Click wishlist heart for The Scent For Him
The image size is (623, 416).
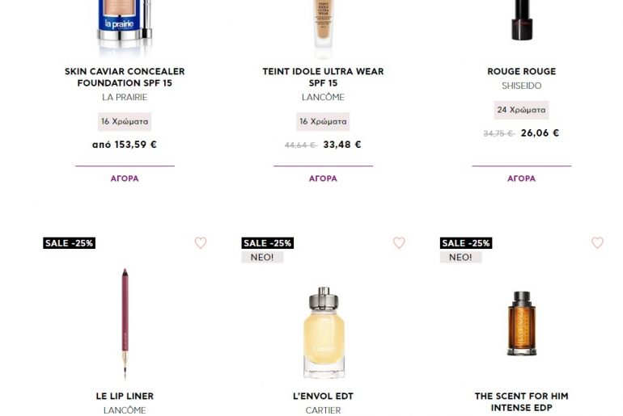[x=597, y=242]
